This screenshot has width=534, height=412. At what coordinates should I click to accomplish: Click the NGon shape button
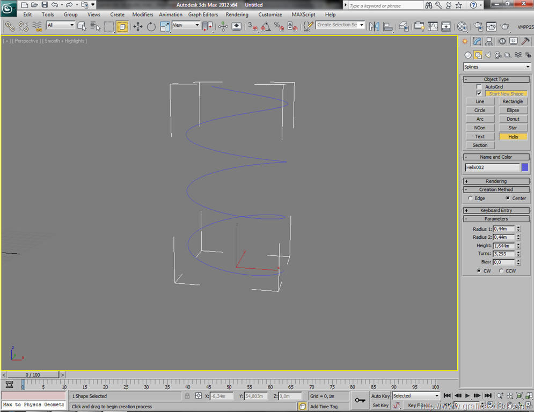click(x=480, y=128)
